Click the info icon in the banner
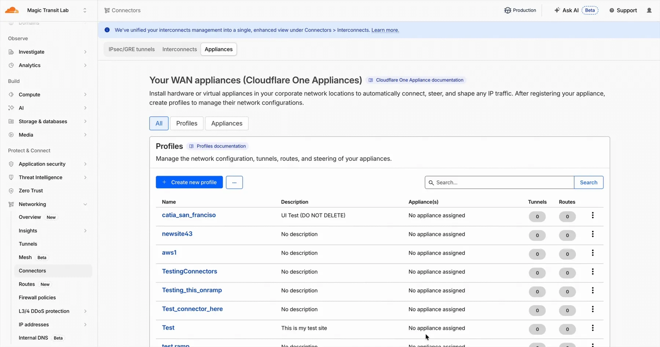Image resolution: width=660 pixels, height=347 pixels. 107,30
